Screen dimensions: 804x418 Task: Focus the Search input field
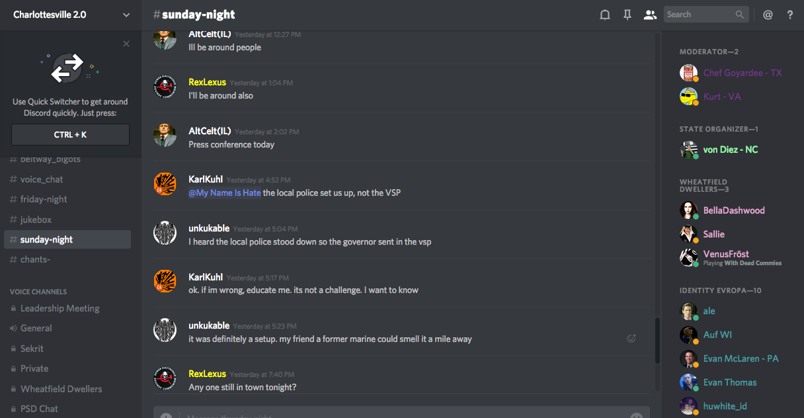[700, 15]
